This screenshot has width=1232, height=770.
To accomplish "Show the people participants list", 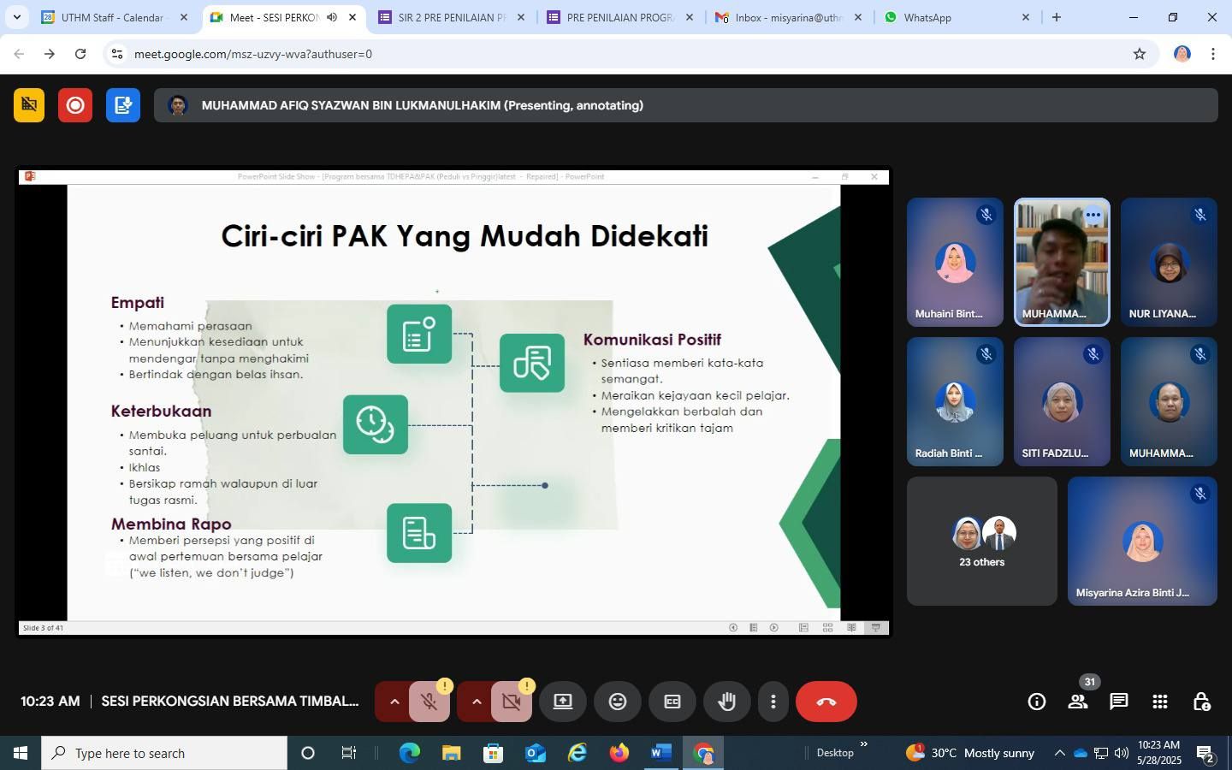I will point(1077,702).
